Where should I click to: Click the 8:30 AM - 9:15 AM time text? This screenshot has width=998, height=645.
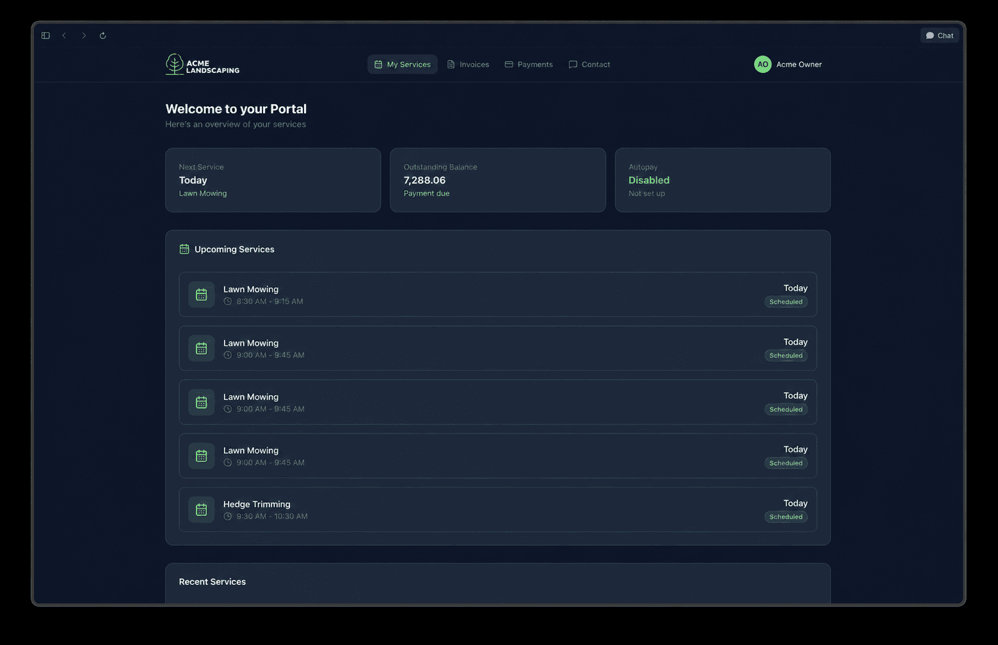point(270,302)
